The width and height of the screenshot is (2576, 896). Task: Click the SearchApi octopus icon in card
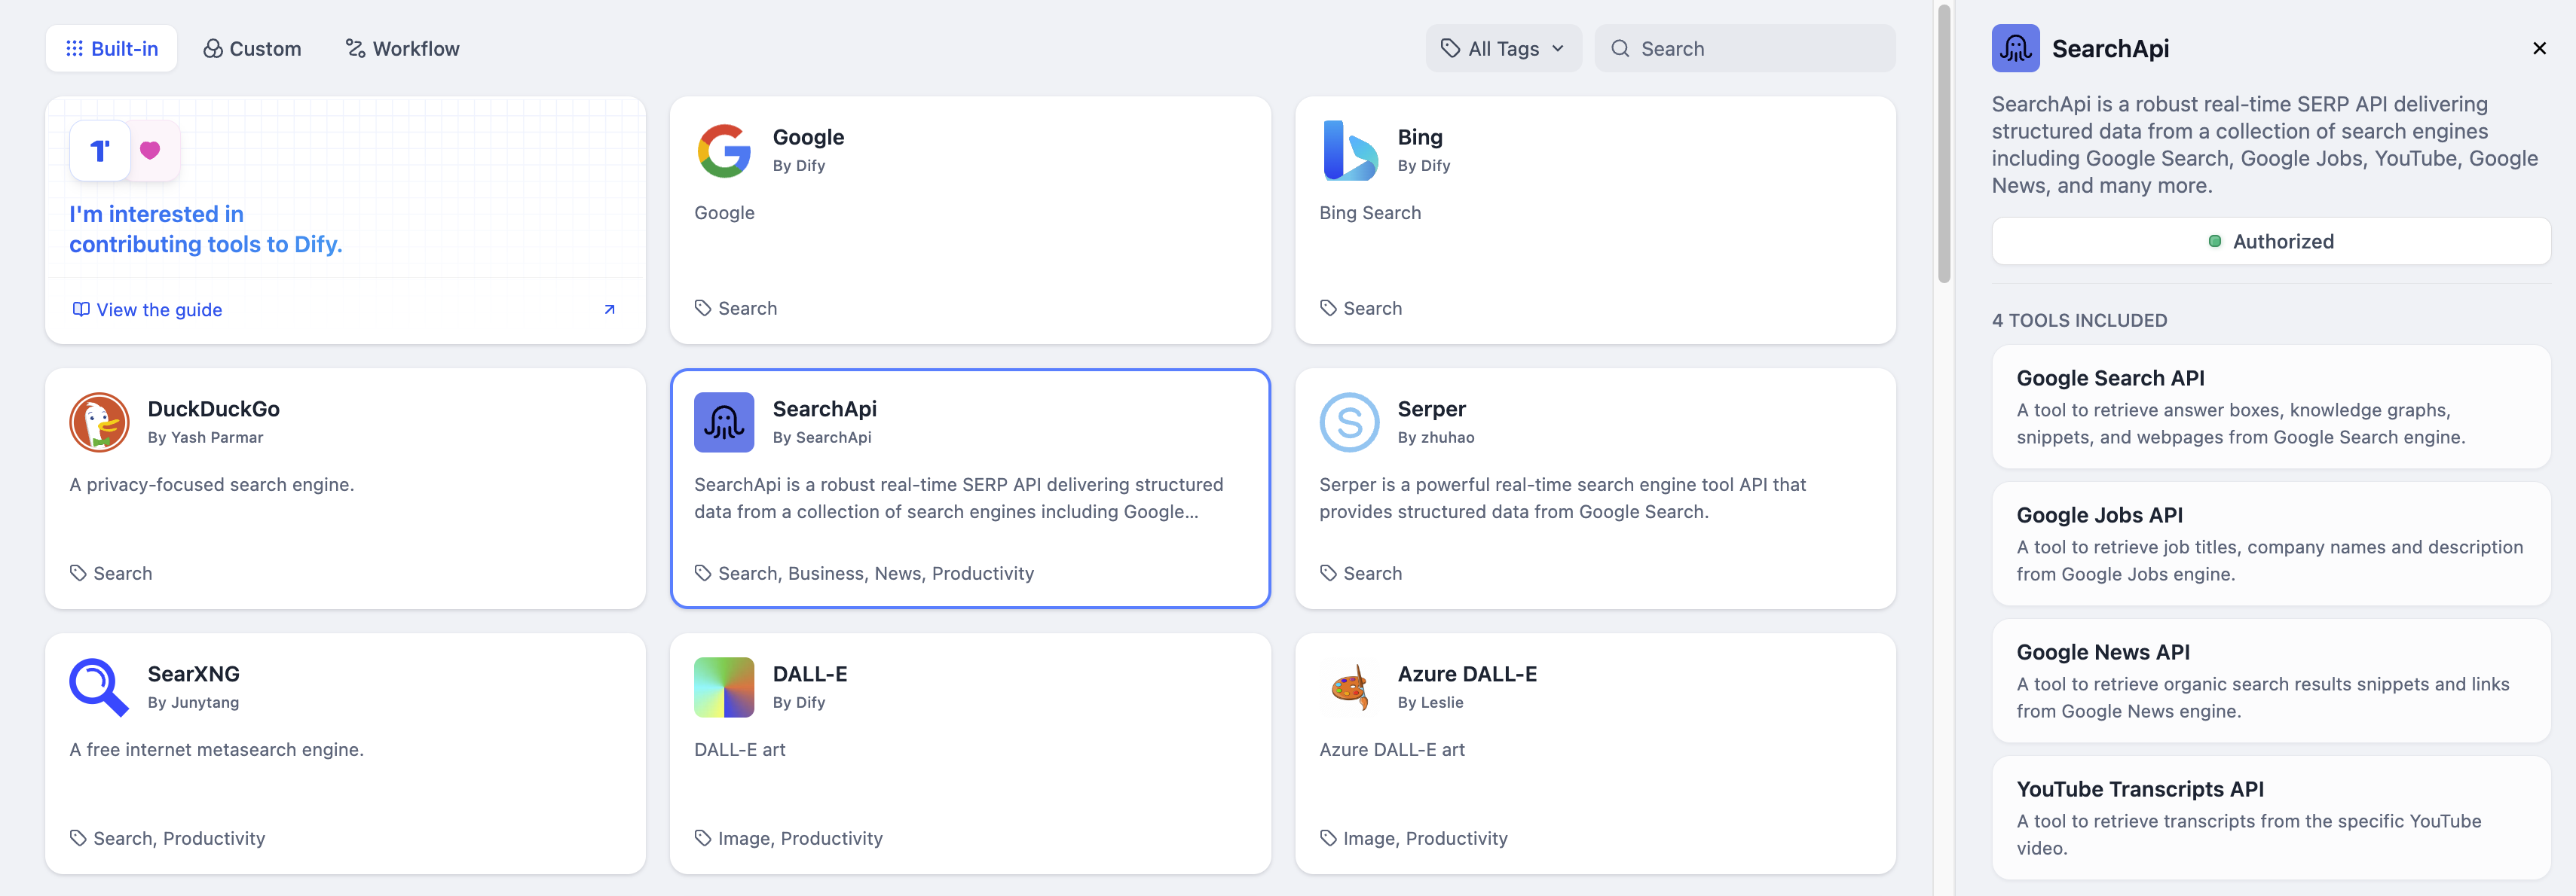724,422
